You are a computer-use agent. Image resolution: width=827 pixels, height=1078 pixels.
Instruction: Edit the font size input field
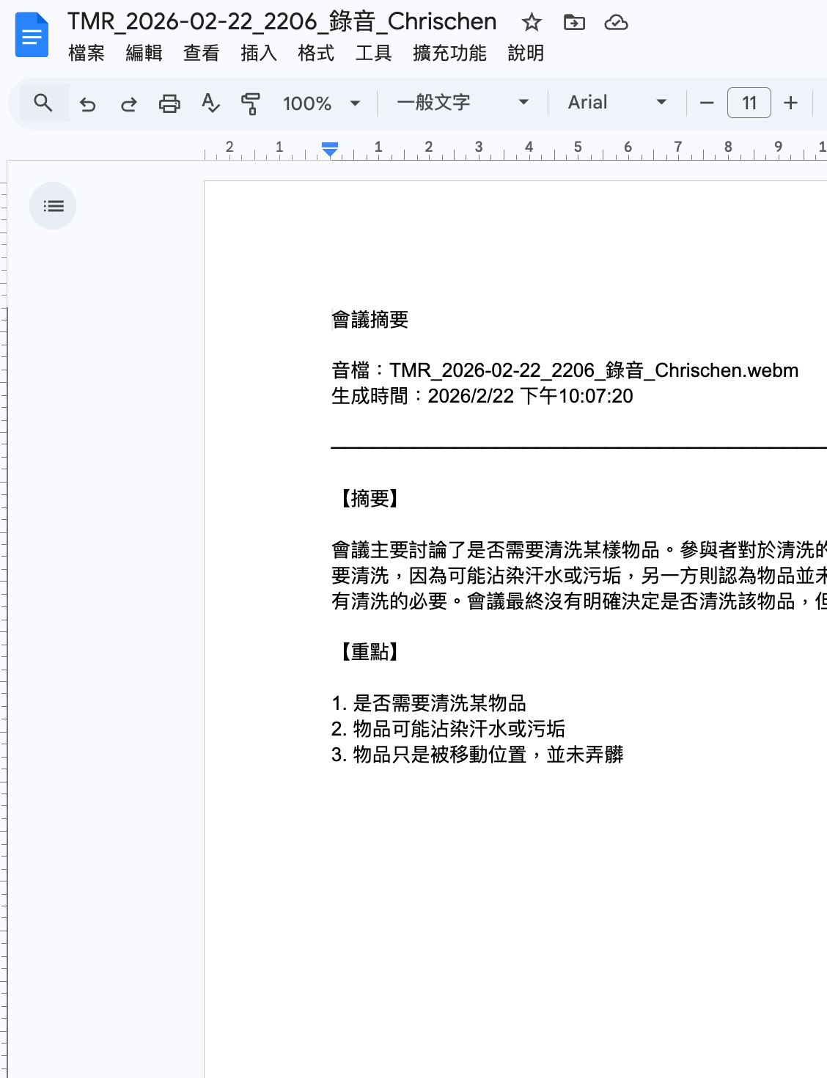749,103
